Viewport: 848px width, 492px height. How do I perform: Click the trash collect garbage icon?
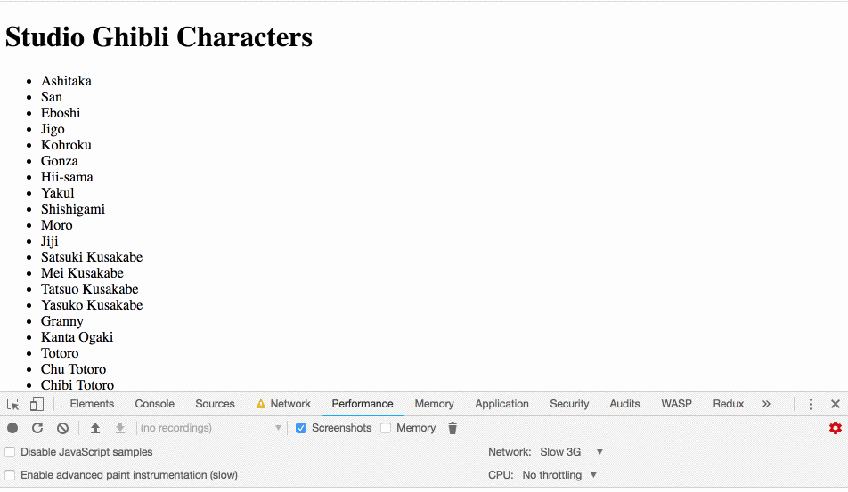(453, 428)
